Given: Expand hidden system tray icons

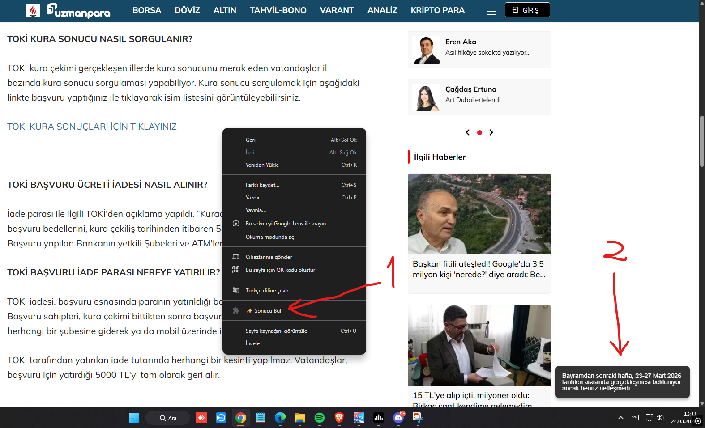Looking at the screenshot, I should (621, 418).
